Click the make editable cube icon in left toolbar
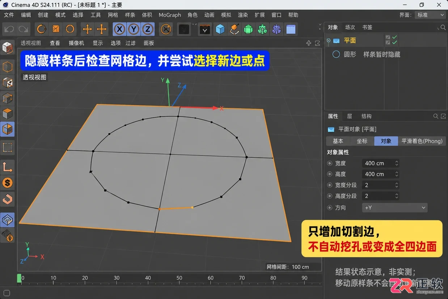 (x=8, y=47)
